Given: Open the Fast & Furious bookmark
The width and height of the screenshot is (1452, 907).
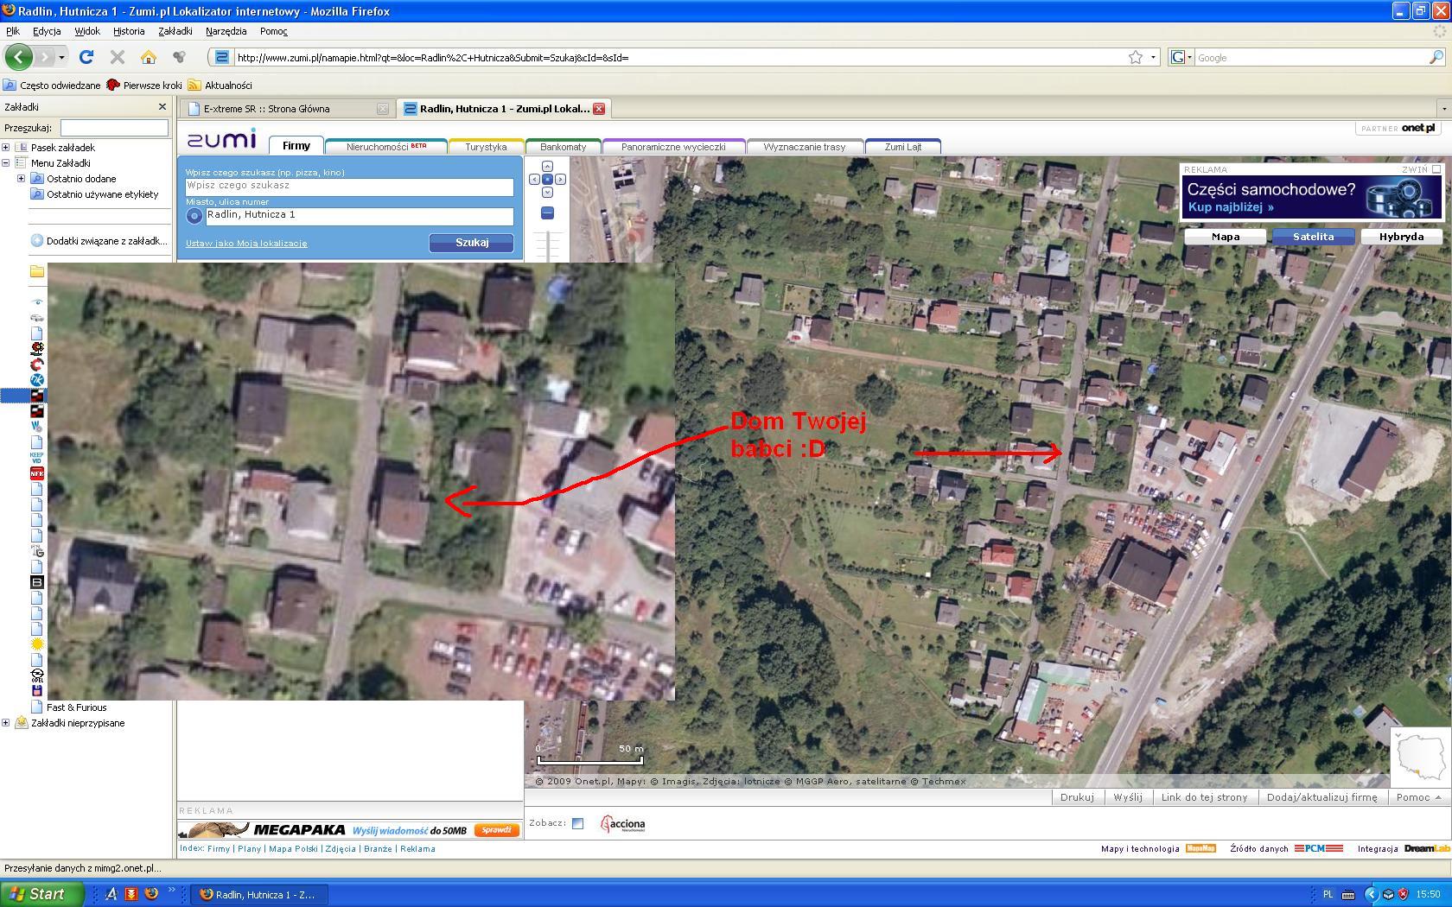Looking at the screenshot, I should coord(76,707).
